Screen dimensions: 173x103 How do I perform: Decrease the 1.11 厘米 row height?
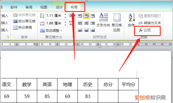coord(65,17)
